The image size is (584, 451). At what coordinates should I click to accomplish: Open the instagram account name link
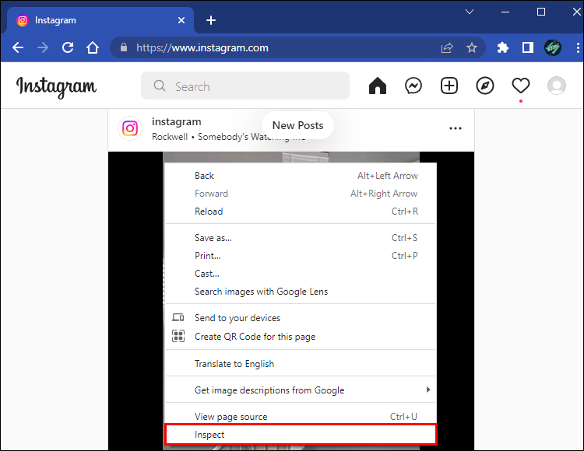click(x=177, y=121)
